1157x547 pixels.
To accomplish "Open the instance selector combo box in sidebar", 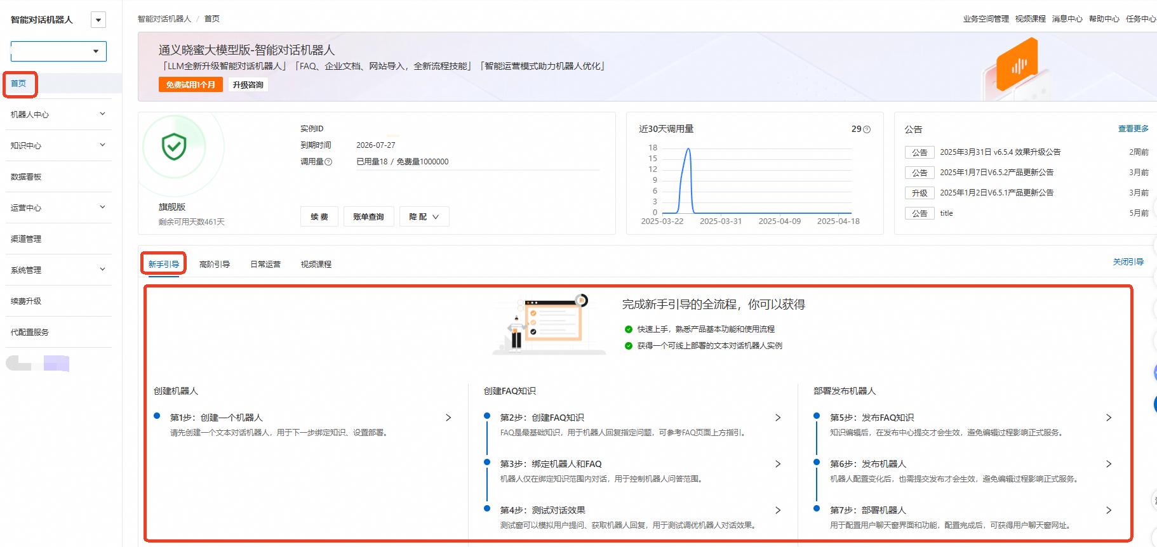I will tap(58, 51).
